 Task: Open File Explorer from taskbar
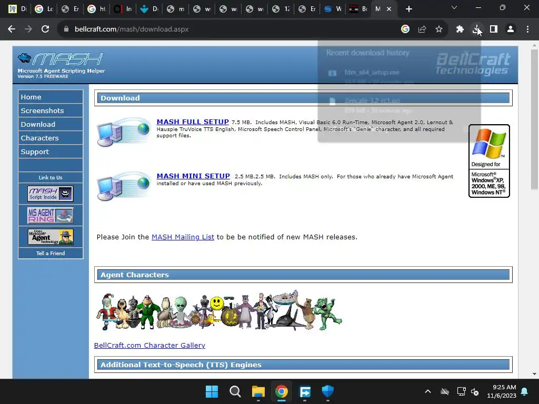258,391
